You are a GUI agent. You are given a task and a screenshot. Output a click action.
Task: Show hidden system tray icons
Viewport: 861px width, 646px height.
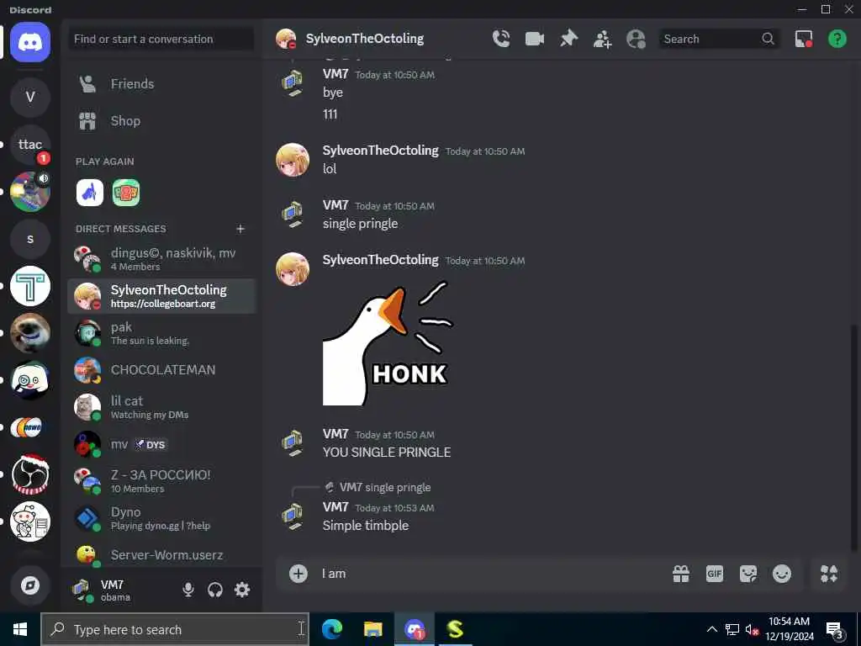pos(711,629)
